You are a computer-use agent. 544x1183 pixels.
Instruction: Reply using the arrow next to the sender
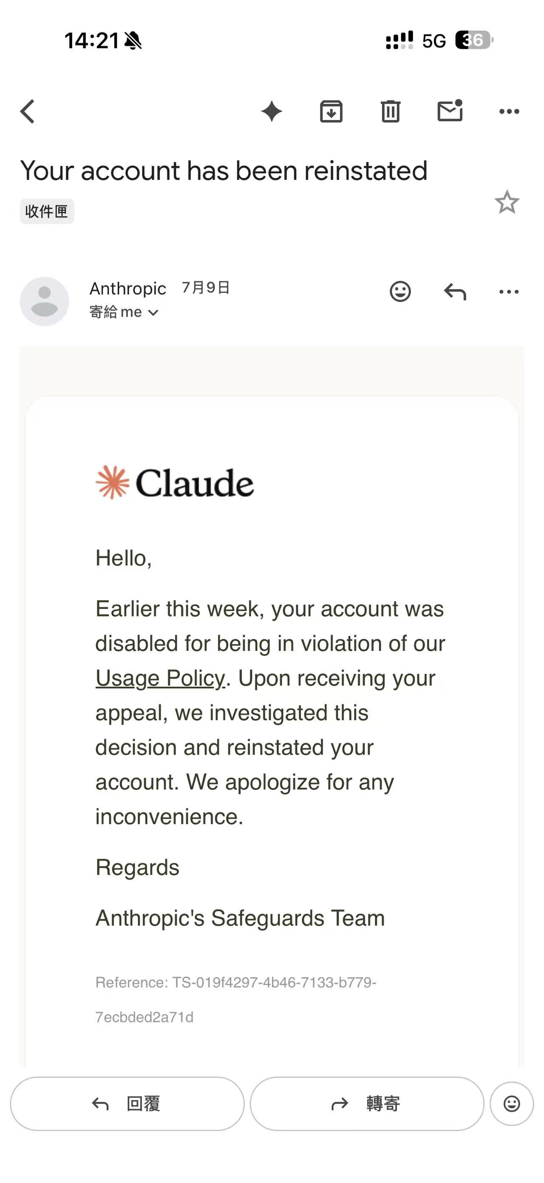(455, 291)
